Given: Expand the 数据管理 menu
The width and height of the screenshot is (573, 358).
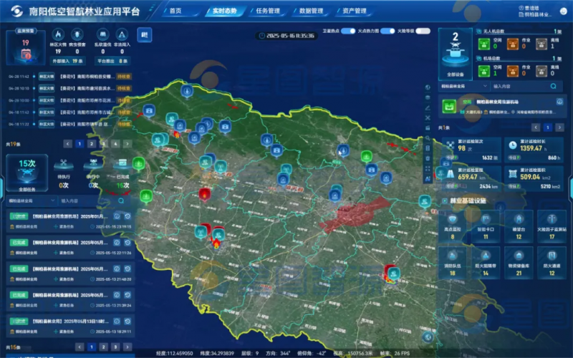Looking at the screenshot, I should tap(310, 11).
